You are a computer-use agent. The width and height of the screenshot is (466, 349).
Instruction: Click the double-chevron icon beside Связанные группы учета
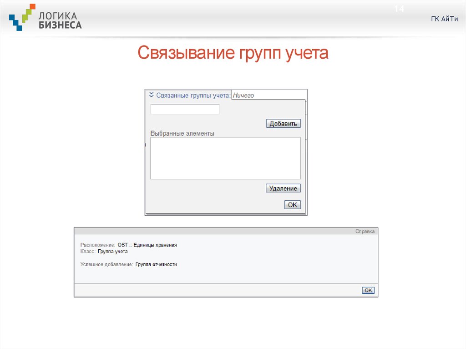pyautogui.click(x=152, y=94)
